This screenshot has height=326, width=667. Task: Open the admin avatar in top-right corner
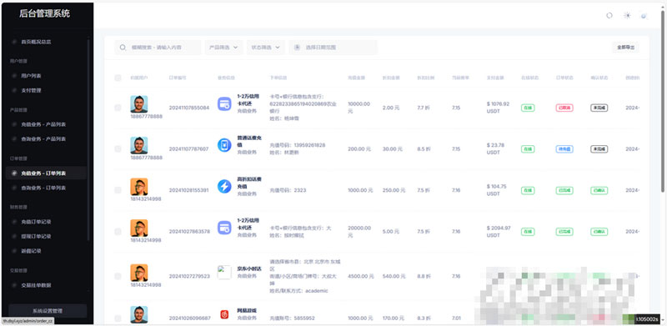(644, 16)
